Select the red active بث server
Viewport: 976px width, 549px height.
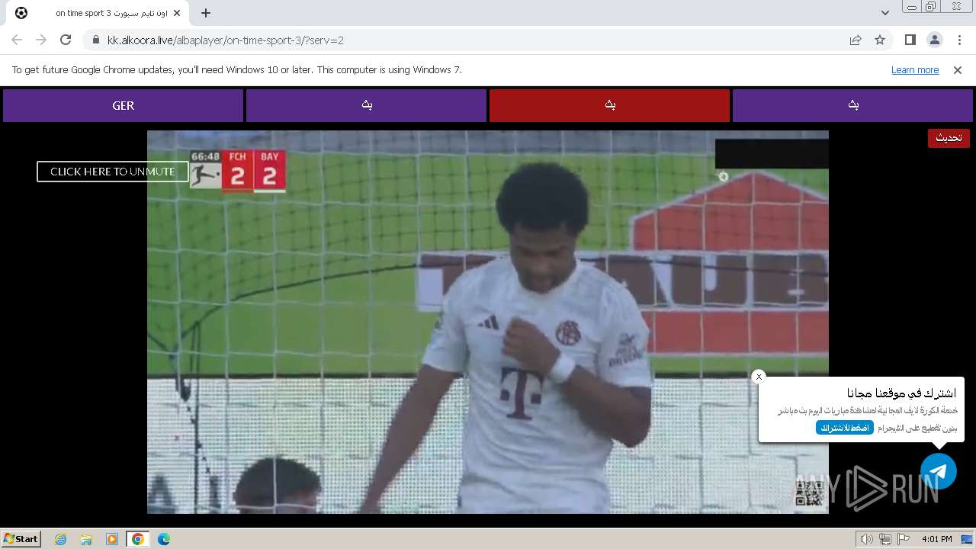[609, 106]
